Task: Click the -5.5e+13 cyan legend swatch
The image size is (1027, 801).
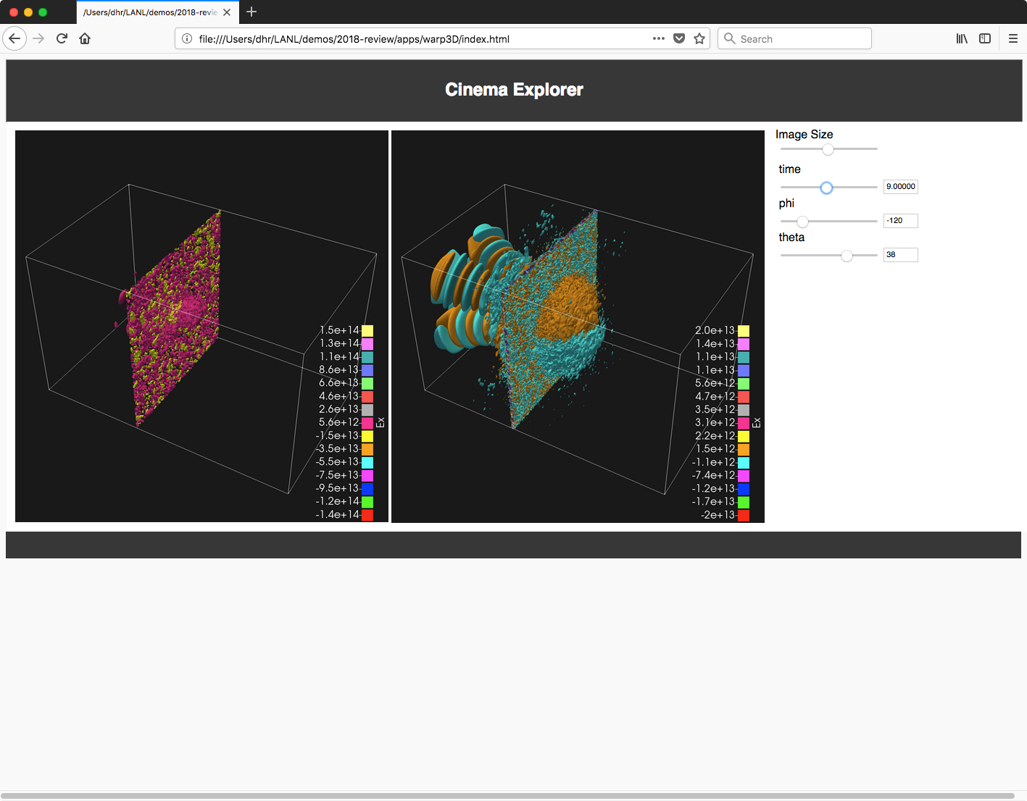Action: [367, 462]
